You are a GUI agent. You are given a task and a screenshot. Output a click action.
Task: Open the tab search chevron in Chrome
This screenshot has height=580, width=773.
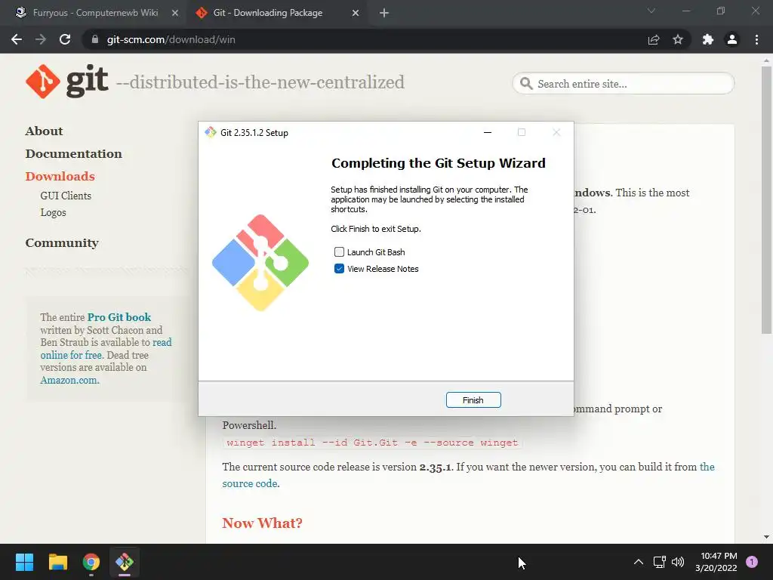click(x=651, y=11)
